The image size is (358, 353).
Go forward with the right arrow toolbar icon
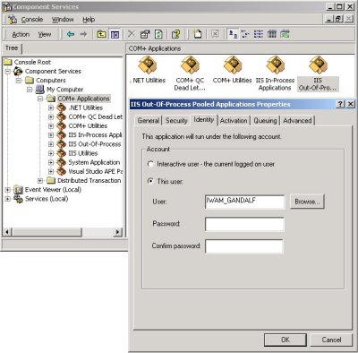(x=84, y=34)
